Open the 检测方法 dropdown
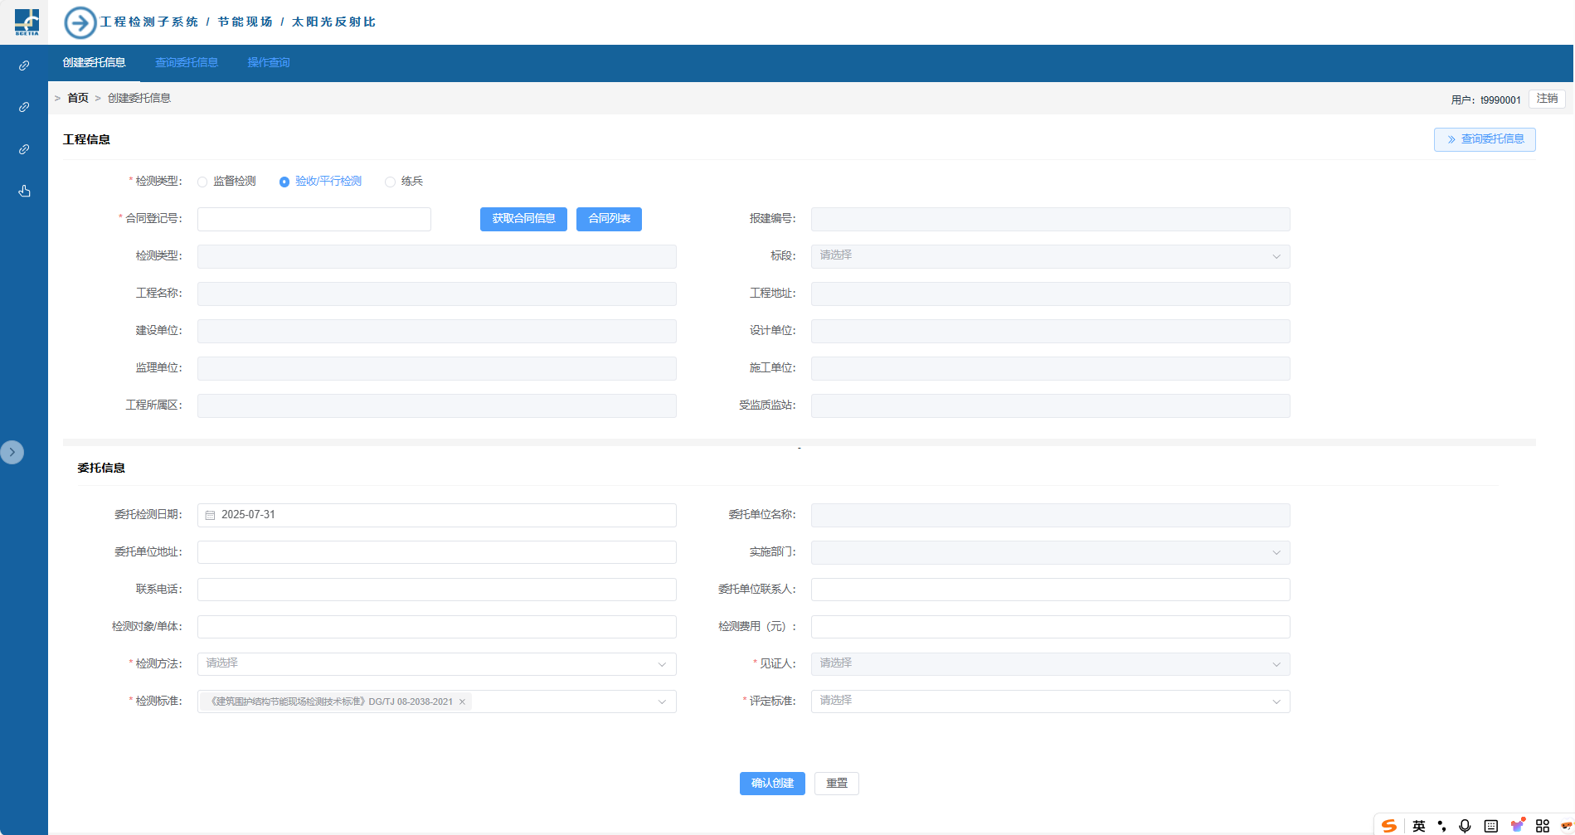Screen dimensions: 1575x835 point(436,664)
